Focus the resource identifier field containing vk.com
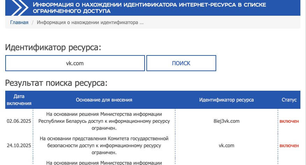Viewport: 306px width, 165px height. (75, 63)
